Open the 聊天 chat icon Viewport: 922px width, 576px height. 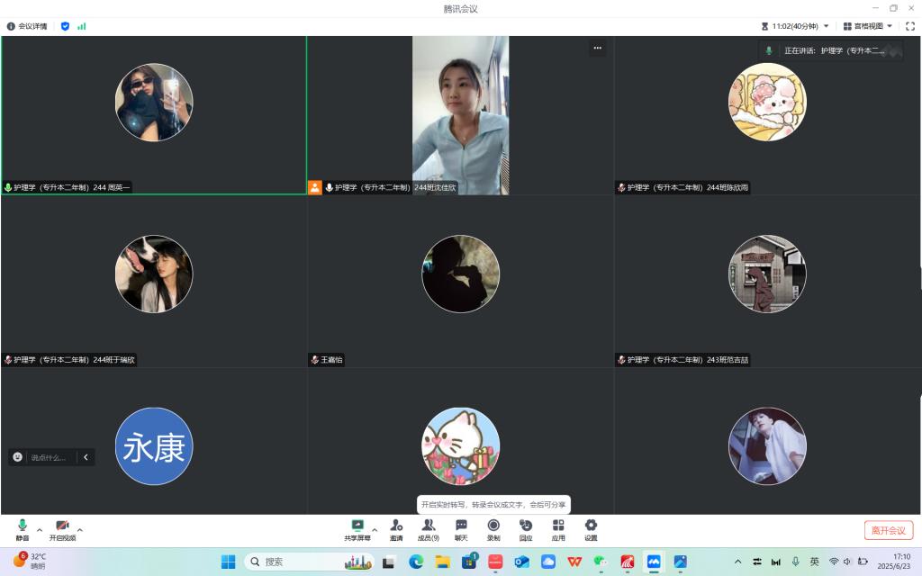coord(461,528)
